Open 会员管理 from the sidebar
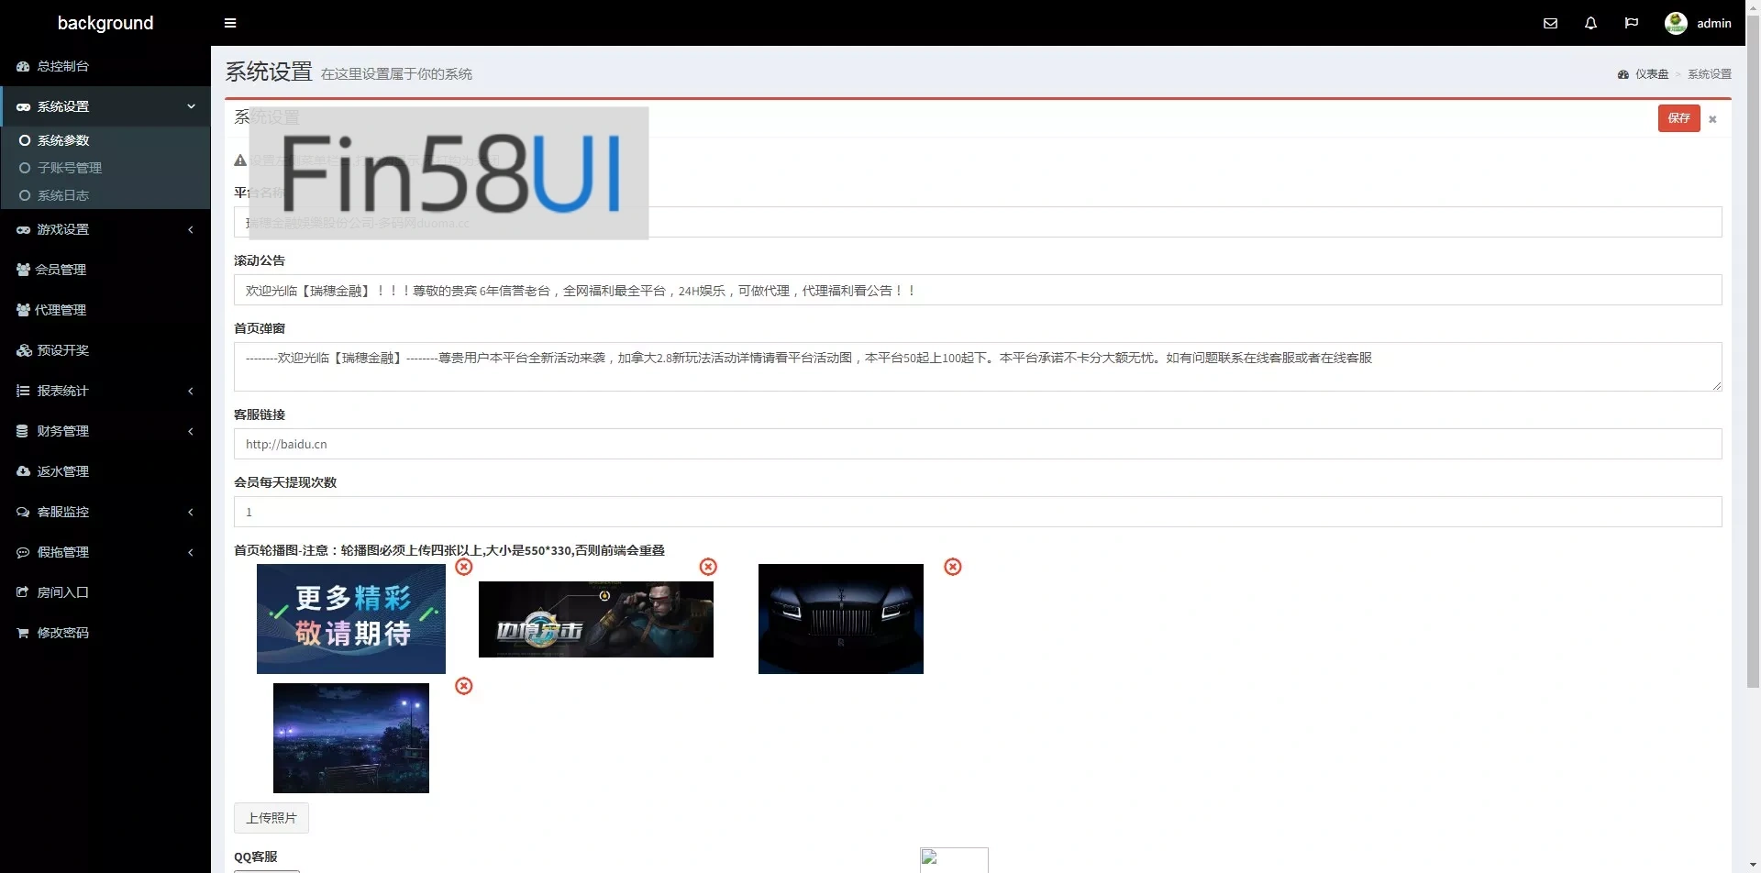The width and height of the screenshot is (1761, 873). tap(61, 269)
